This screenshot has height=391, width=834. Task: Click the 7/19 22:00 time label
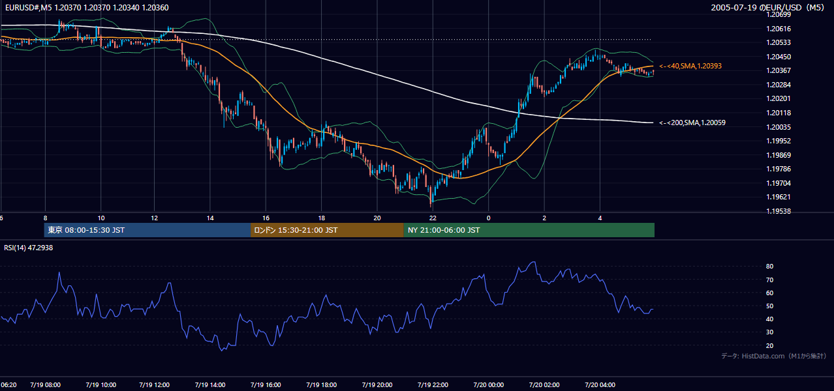[x=432, y=384]
